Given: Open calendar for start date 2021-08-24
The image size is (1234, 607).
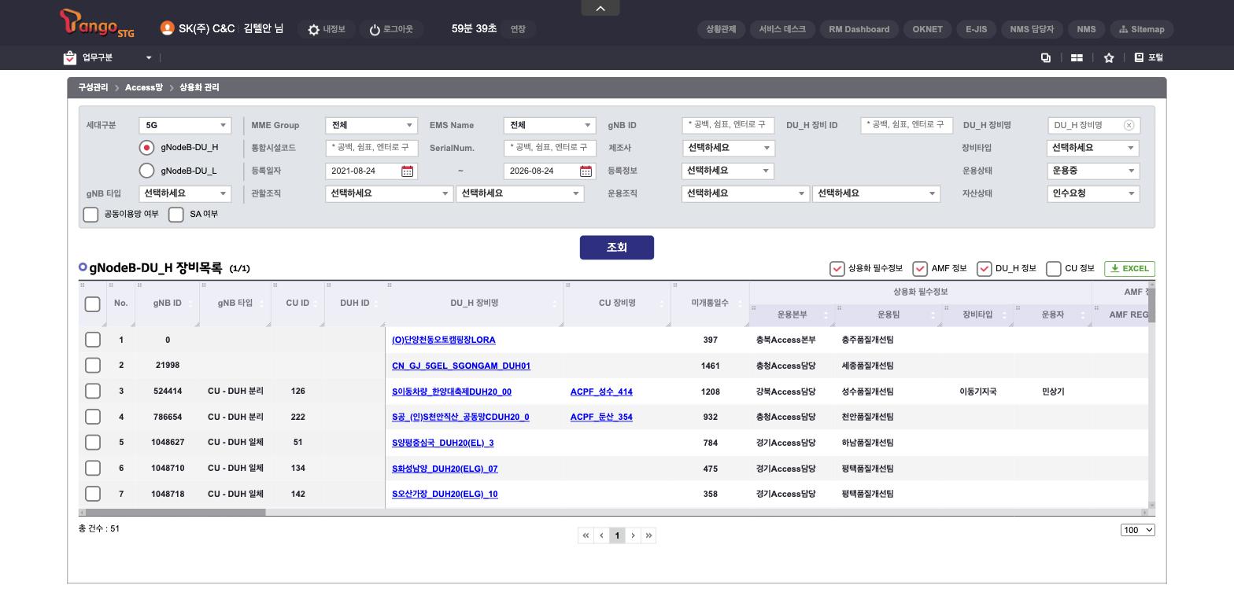Looking at the screenshot, I should [407, 171].
